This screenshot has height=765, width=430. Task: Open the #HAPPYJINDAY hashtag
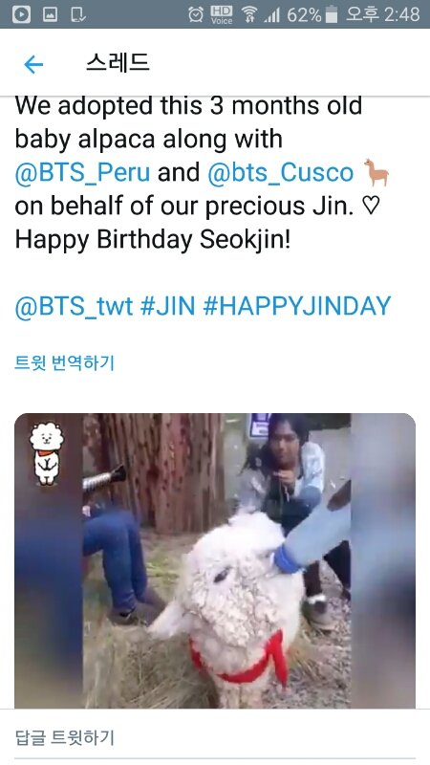point(297,306)
